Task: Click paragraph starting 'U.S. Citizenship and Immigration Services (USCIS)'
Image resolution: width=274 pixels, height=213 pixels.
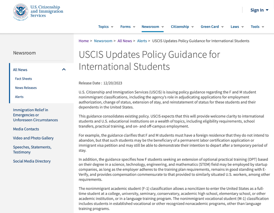Action: [x=167, y=100]
